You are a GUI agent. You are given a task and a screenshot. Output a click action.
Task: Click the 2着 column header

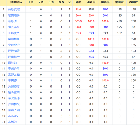pyautogui.click(x=41, y=2)
